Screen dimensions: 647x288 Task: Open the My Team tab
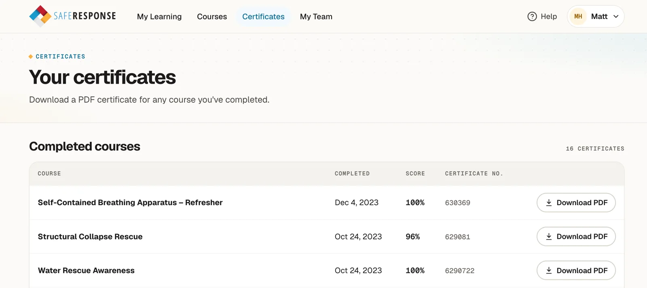coord(316,17)
